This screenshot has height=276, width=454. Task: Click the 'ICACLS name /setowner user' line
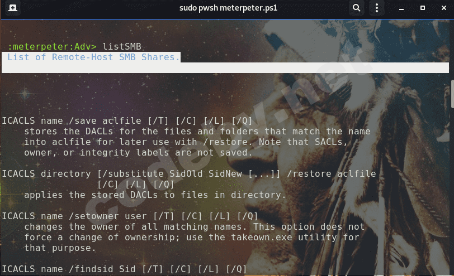click(130, 216)
